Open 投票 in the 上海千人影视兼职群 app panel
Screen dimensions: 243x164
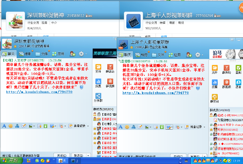[x=215, y=84]
